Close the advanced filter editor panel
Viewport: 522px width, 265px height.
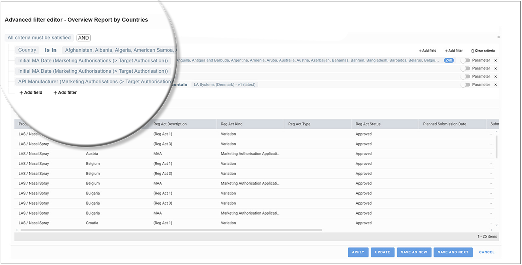(x=498, y=37)
